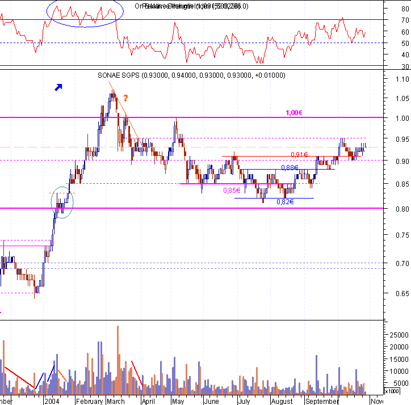The image size is (411, 405).
Task: Click the March label on time axis
Action: coord(116,402)
